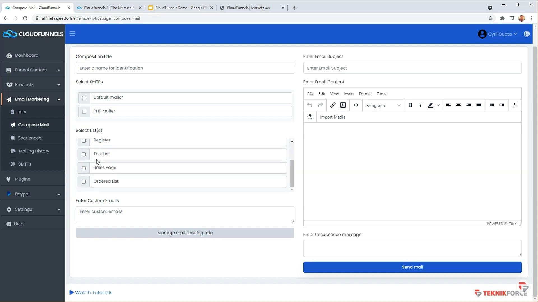Switch to the CloudFunnels Marketplace browser tab
Image resolution: width=538 pixels, height=302 pixels.
pyautogui.click(x=248, y=8)
